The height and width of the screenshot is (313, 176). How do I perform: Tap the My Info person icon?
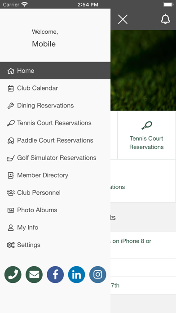click(x=11, y=228)
